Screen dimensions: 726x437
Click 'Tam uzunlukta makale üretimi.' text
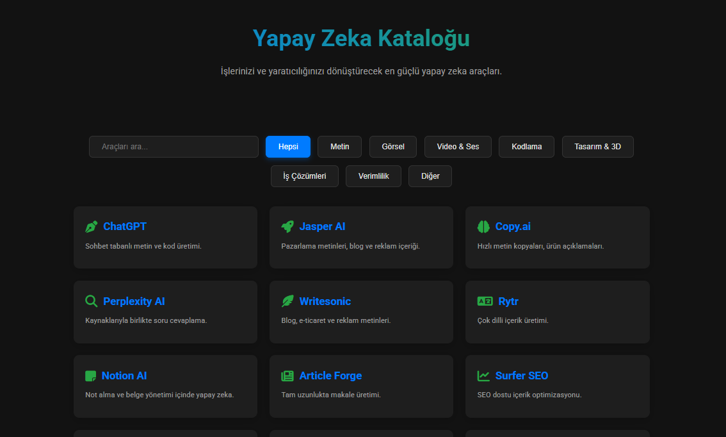click(x=330, y=395)
